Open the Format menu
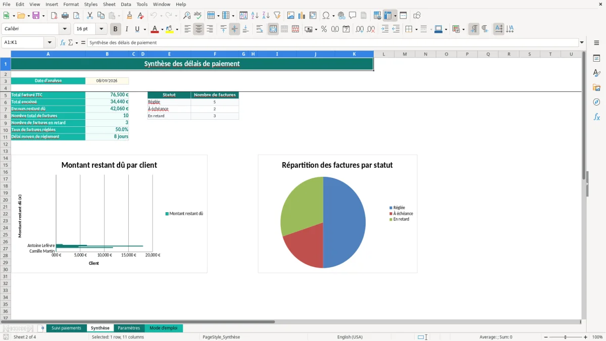The image size is (606, 341). pos(71,4)
